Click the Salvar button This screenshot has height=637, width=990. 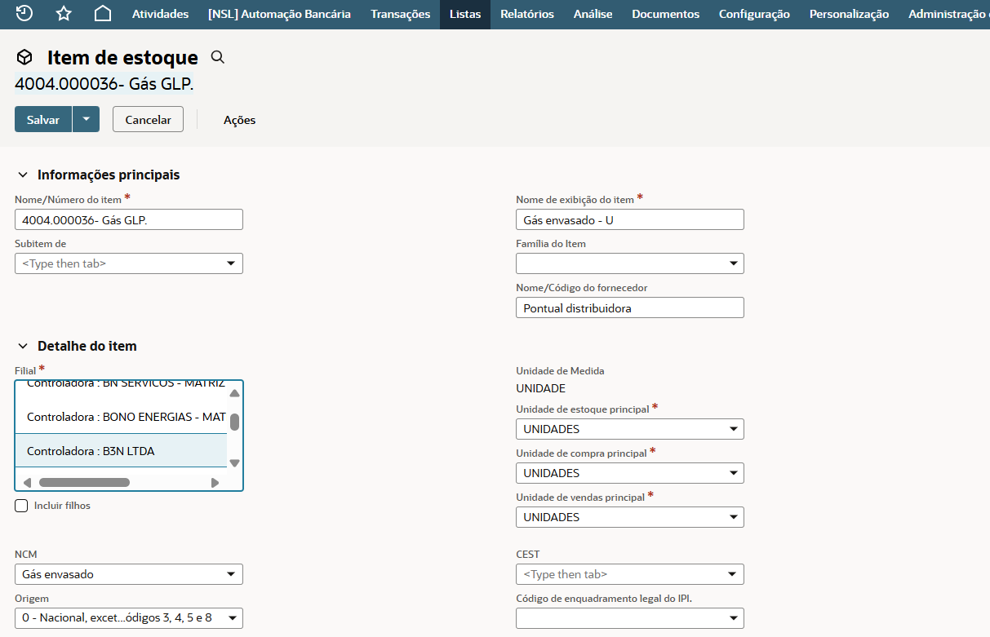click(43, 119)
